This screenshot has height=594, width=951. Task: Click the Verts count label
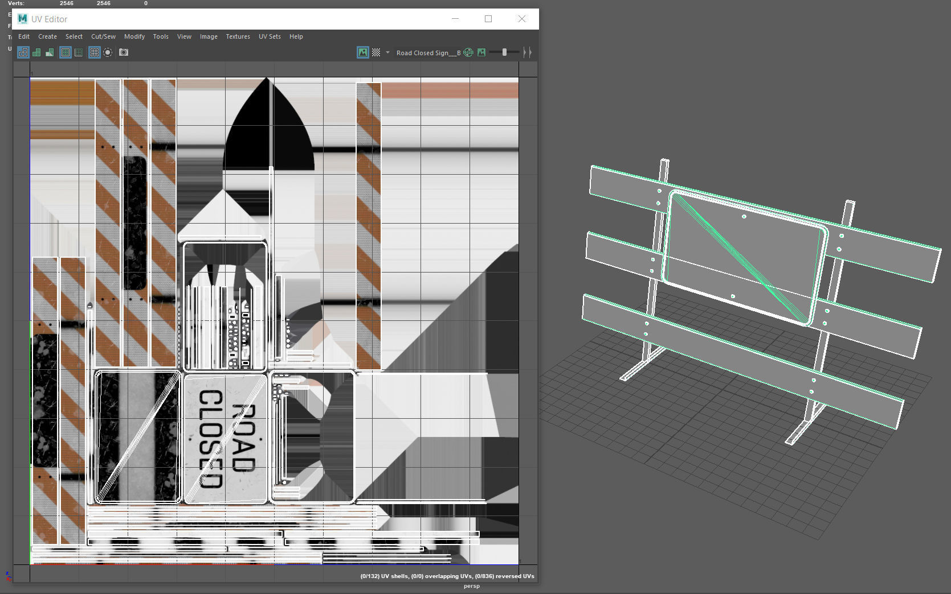tap(16, 3)
